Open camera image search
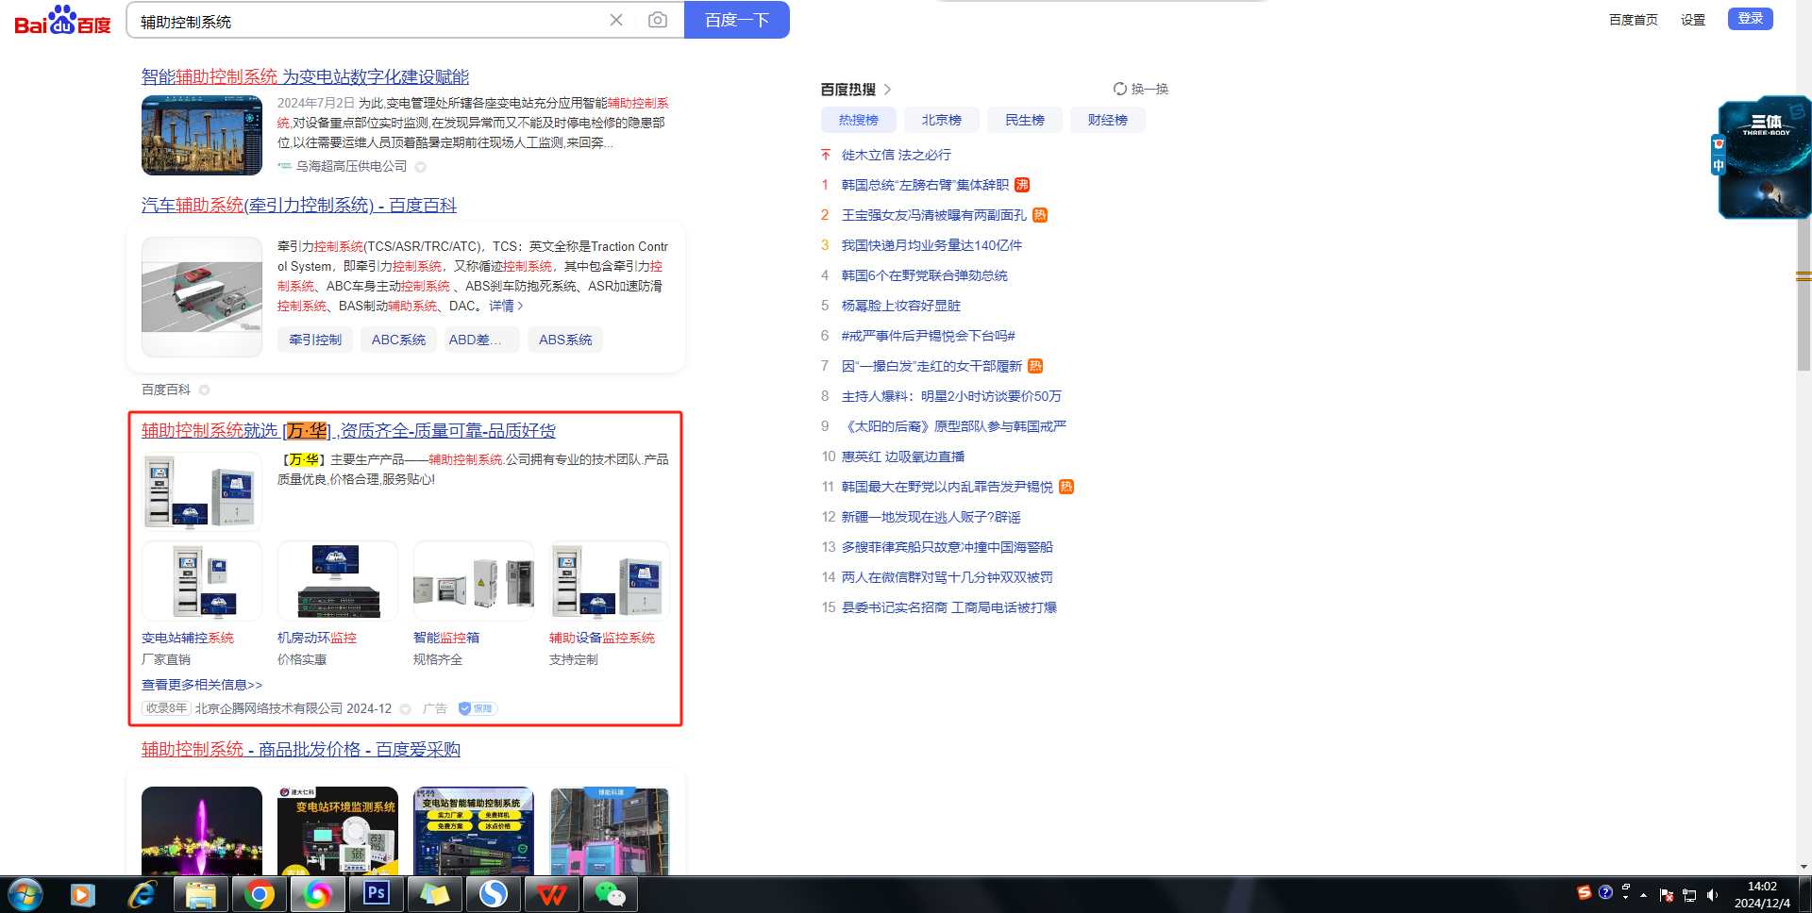 point(658,20)
